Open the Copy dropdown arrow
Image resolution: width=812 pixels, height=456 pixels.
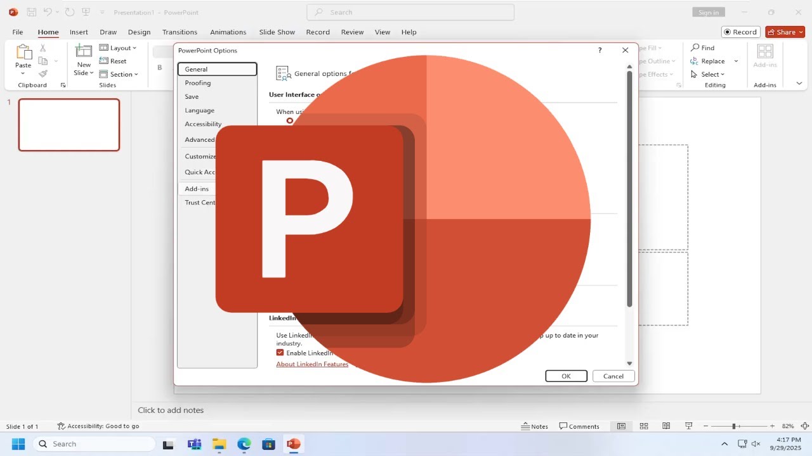[56, 61]
